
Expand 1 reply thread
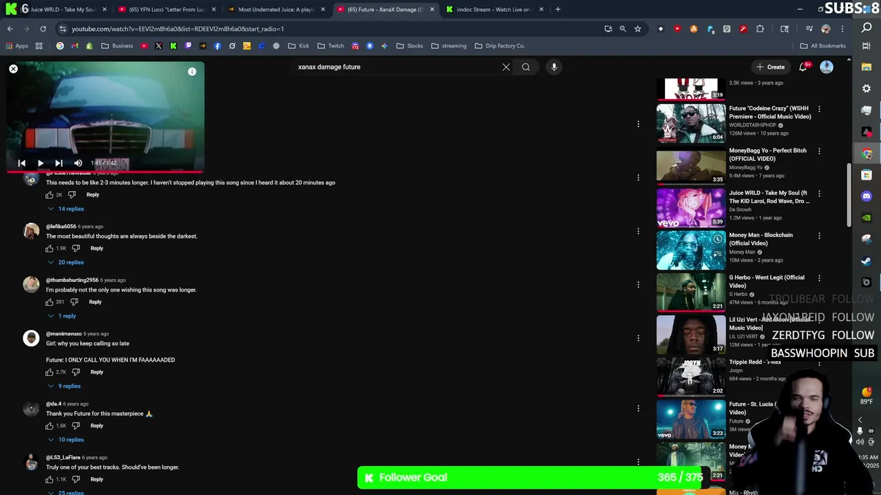[x=62, y=316]
